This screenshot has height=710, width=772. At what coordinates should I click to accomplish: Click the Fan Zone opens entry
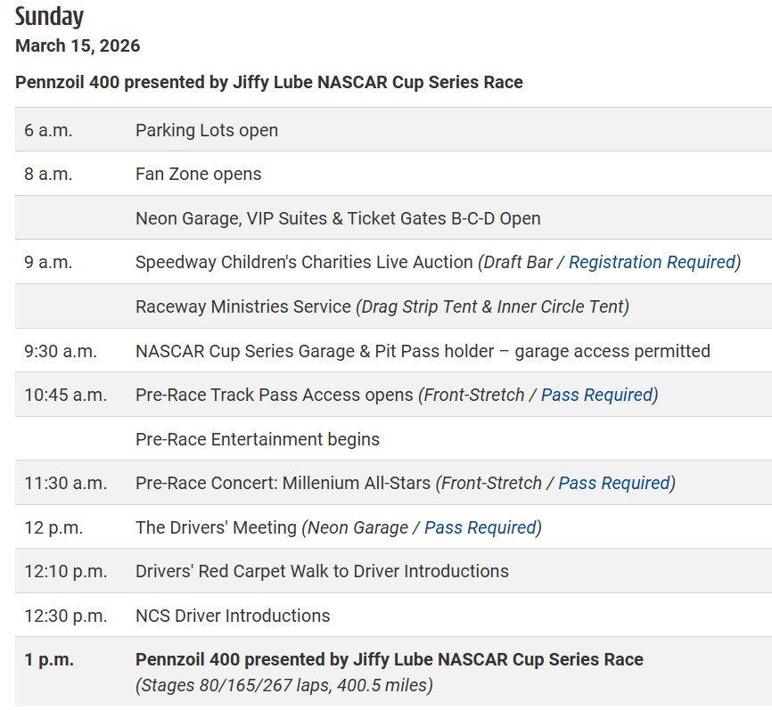tap(198, 174)
